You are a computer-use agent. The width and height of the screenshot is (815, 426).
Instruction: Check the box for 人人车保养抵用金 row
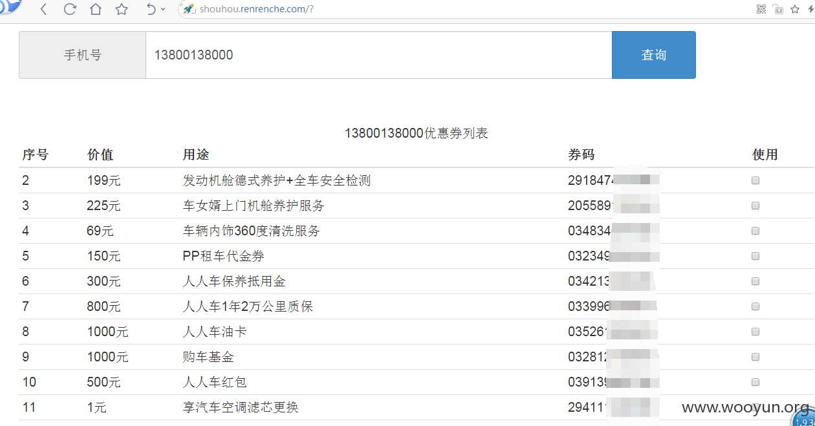(x=755, y=281)
